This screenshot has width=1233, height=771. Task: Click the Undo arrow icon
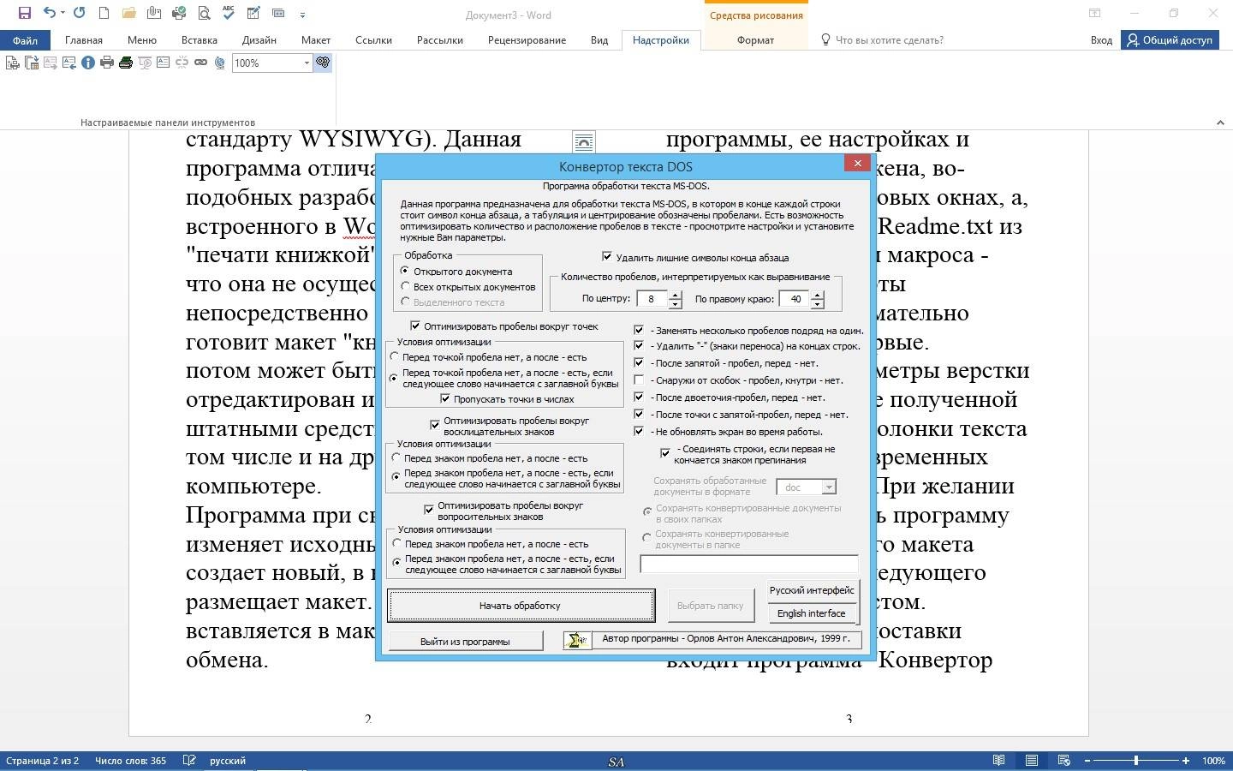tap(49, 13)
